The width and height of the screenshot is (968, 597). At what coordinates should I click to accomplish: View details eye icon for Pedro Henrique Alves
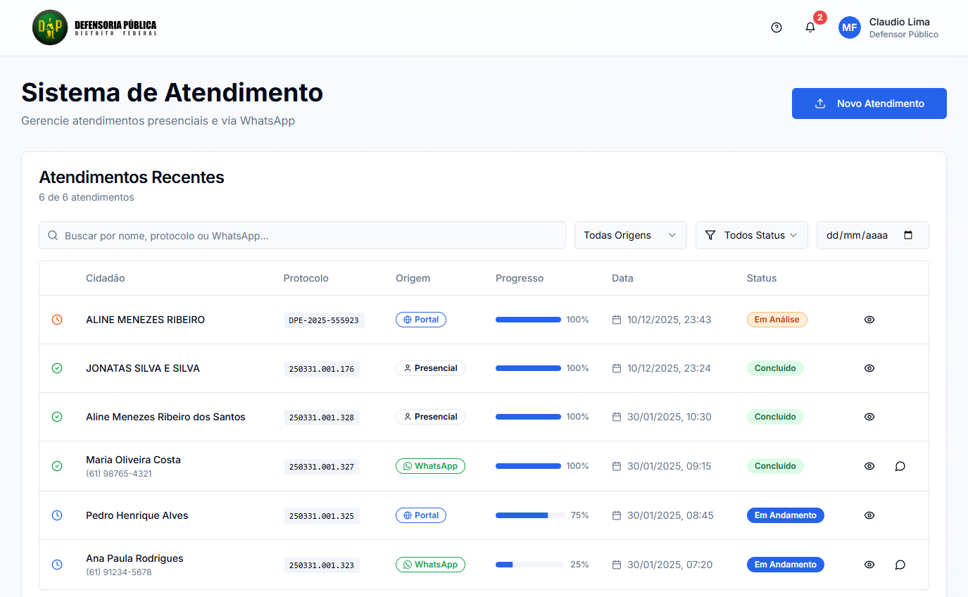point(869,515)
